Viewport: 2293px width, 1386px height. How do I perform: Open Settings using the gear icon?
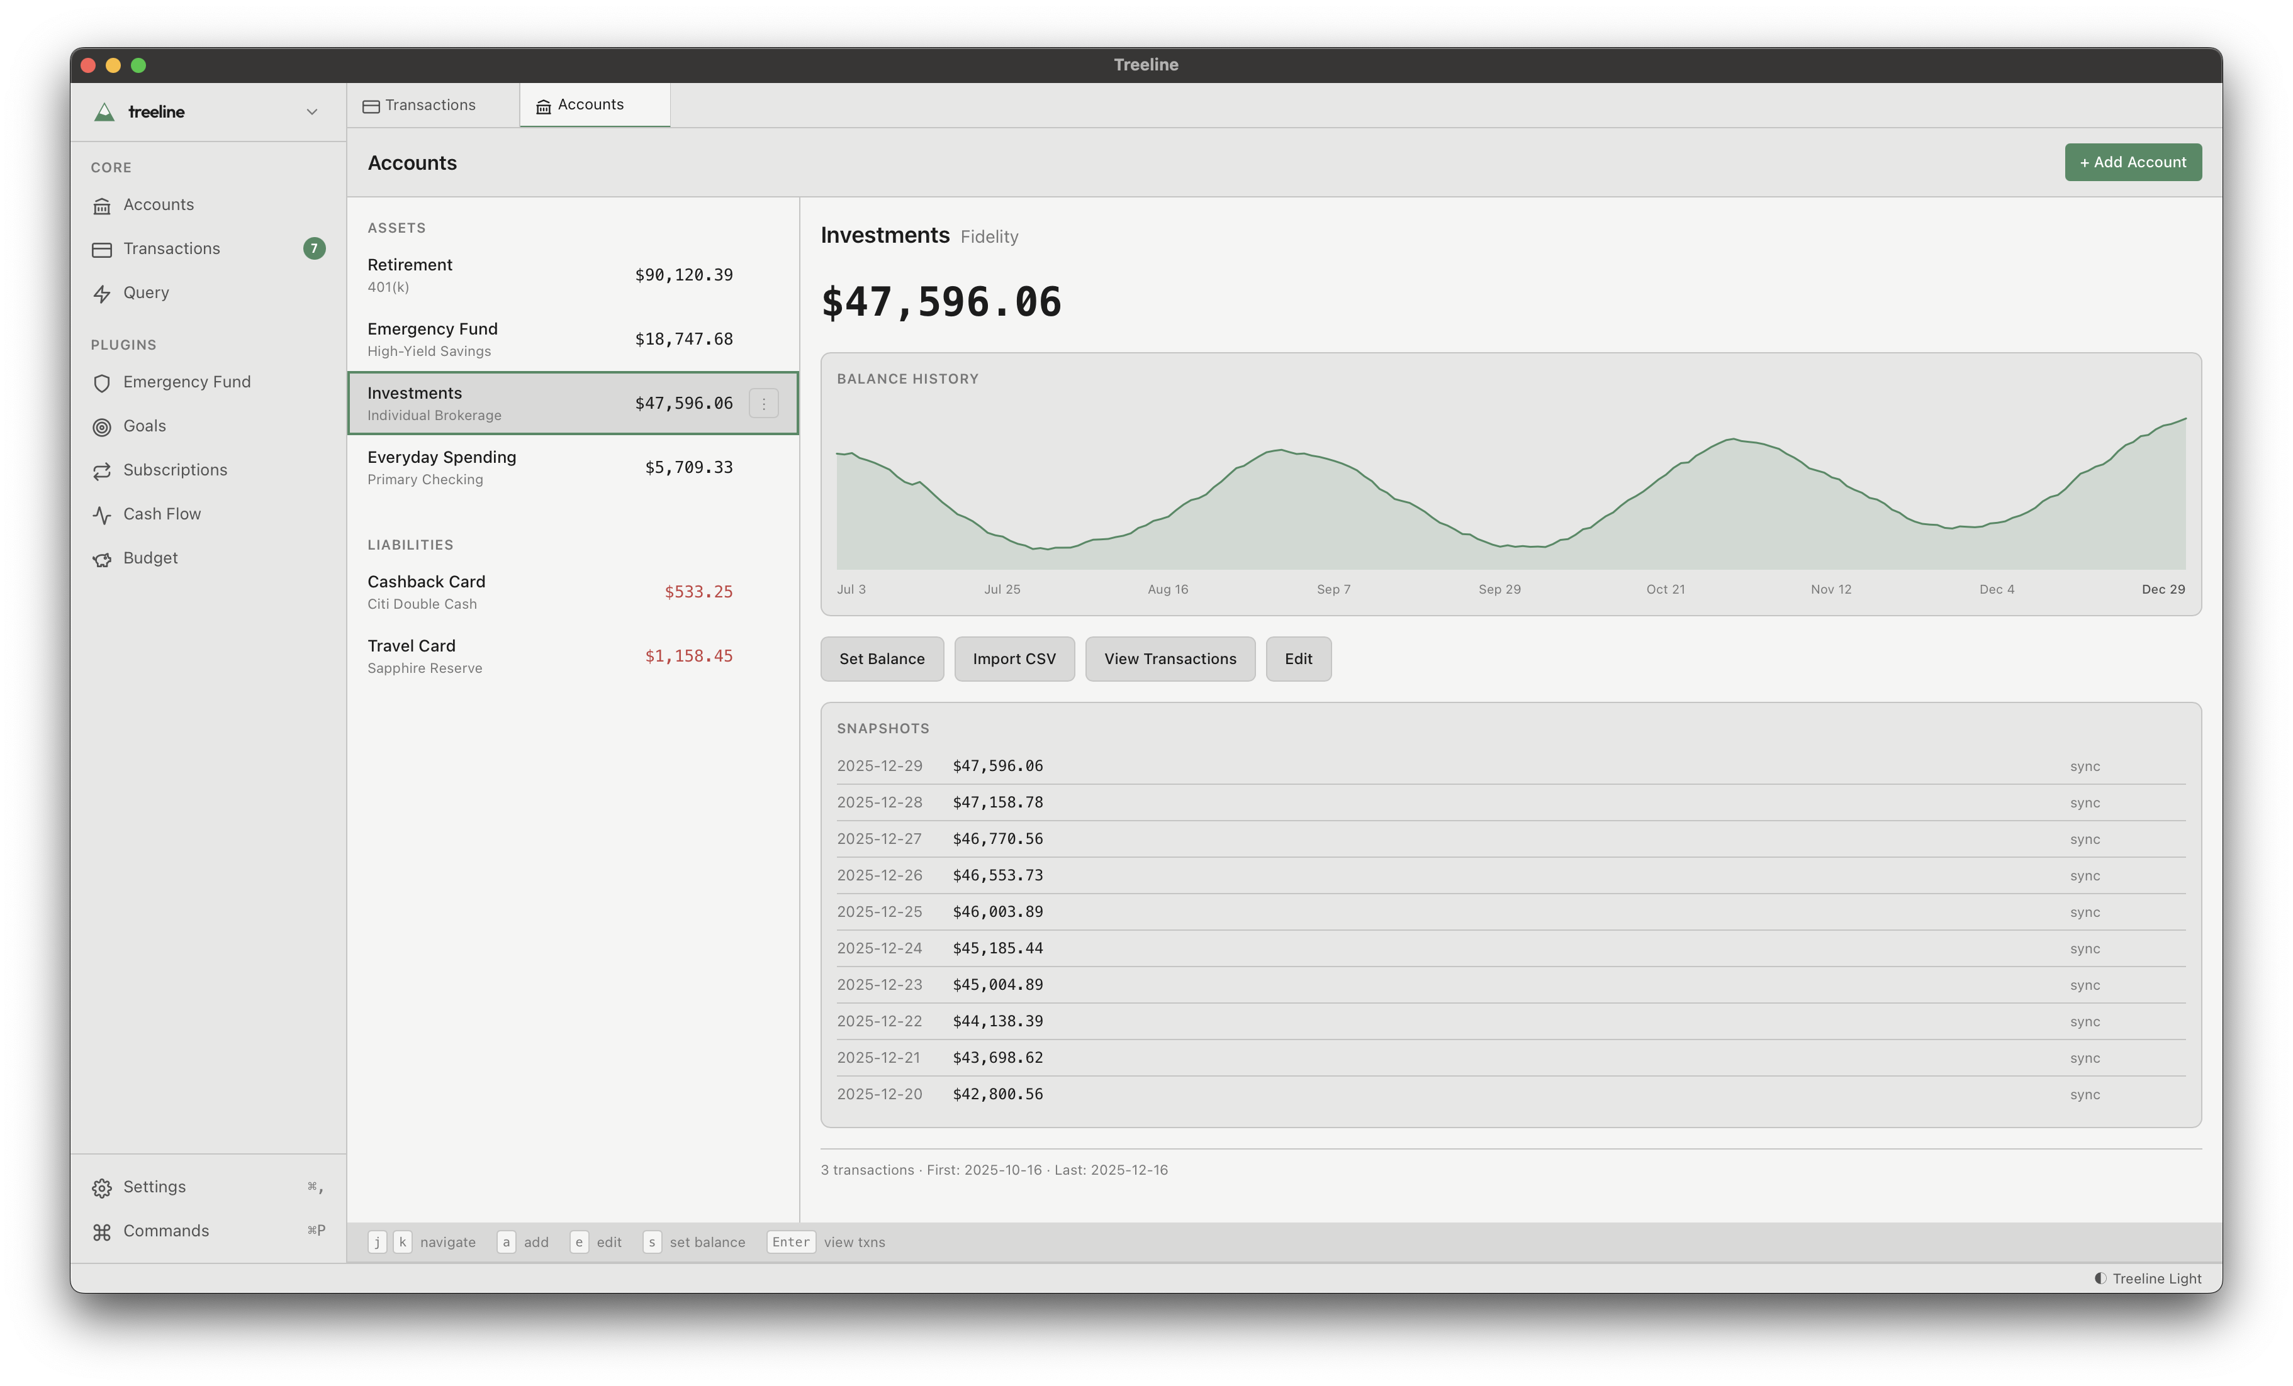(103, 1187)
